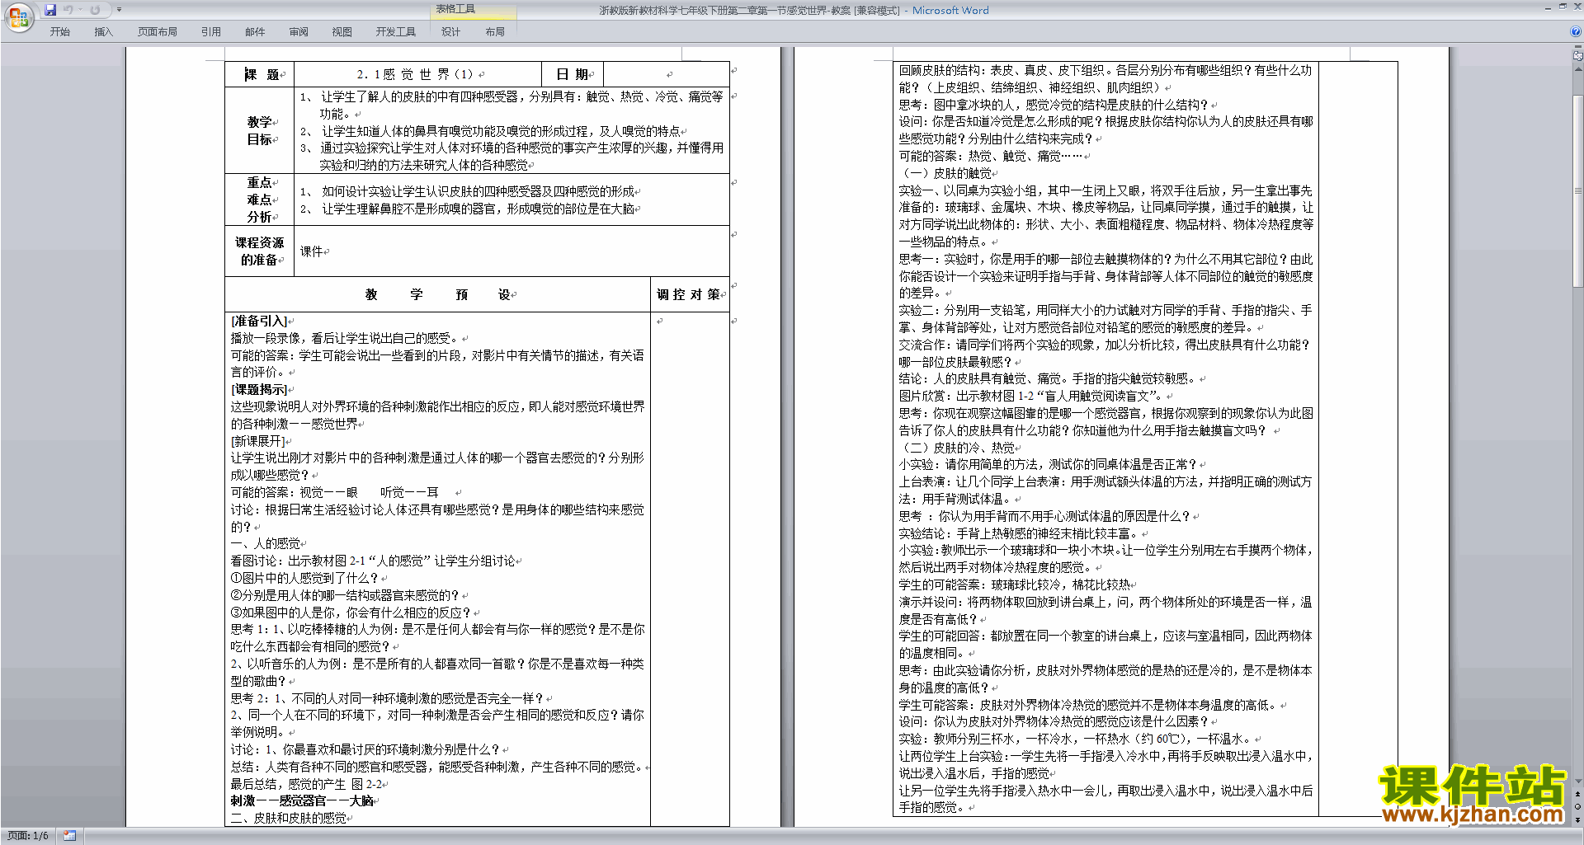Click the bold line 刺激——感觉器官——大脑
This screenshot has height=845, width=1584.
click(x=302, y=800)
